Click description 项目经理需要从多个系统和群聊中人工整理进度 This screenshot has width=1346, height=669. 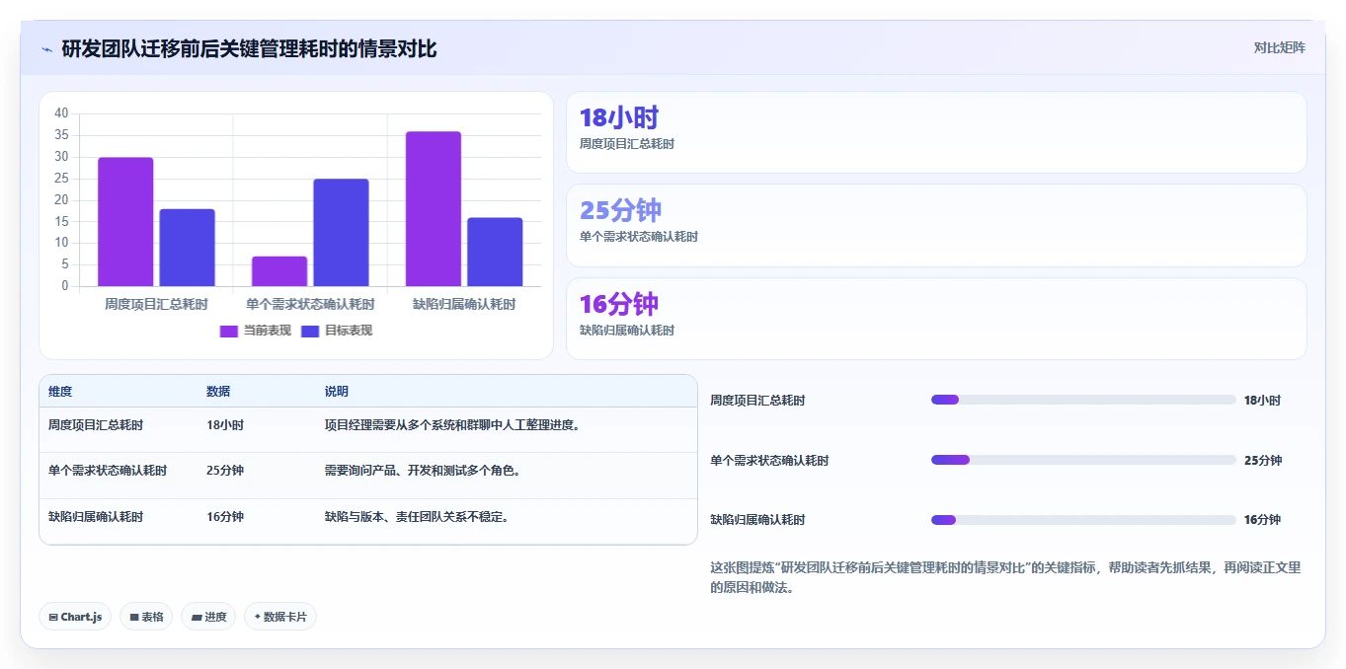[452, 425]
